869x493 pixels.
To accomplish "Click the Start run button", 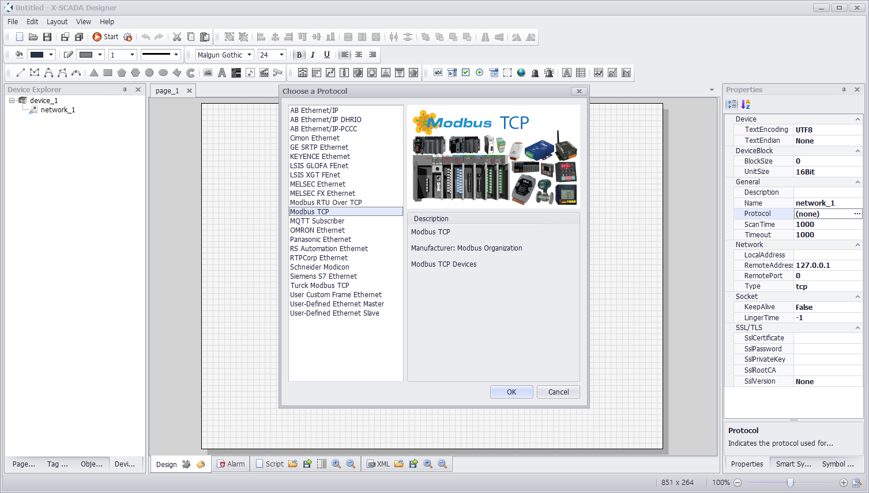I will click(106, 37).
